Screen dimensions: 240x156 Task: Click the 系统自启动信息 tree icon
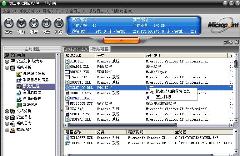[19, 80]
